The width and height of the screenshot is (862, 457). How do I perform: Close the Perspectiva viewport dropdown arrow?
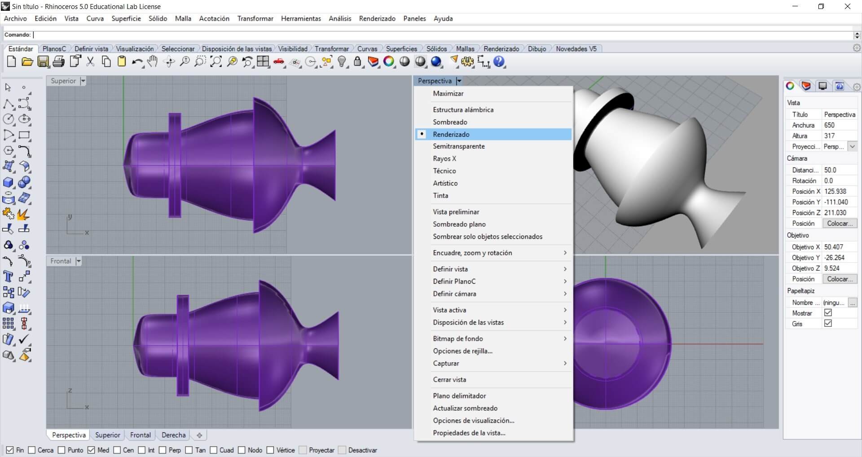click(459, 81)
